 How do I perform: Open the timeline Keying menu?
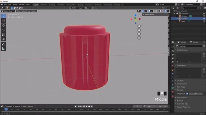18,106
